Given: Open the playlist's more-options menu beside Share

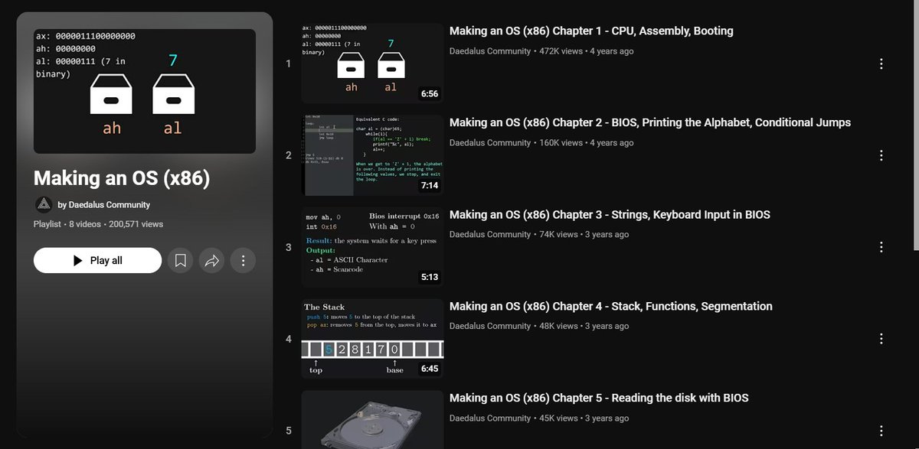Looking at the screenshot, I should (x=243, y=261).
